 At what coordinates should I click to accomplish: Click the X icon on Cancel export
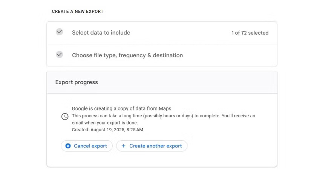click(x=68, y=146)
